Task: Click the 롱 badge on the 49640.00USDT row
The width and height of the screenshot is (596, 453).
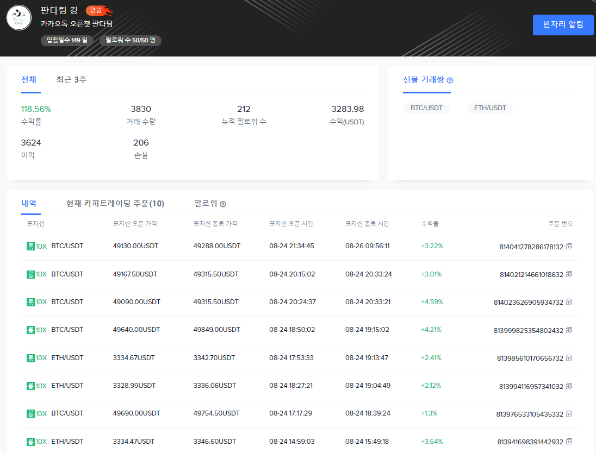Action: click(x=30, y=330)
